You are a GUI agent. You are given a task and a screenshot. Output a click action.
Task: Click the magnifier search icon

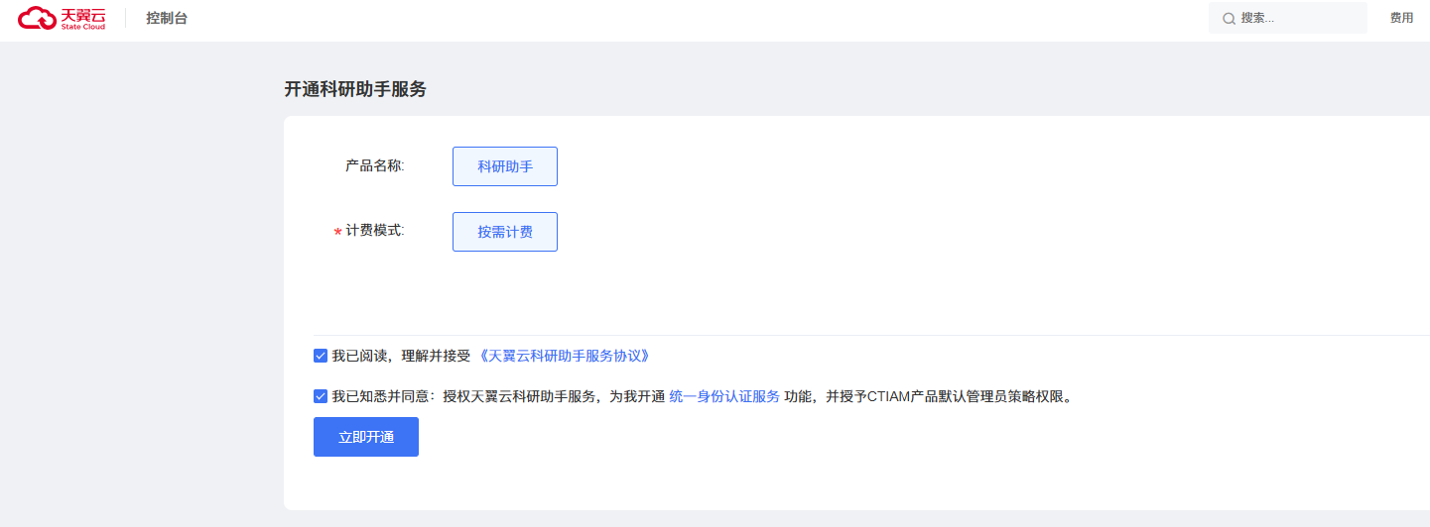[x=1229, y=18]
